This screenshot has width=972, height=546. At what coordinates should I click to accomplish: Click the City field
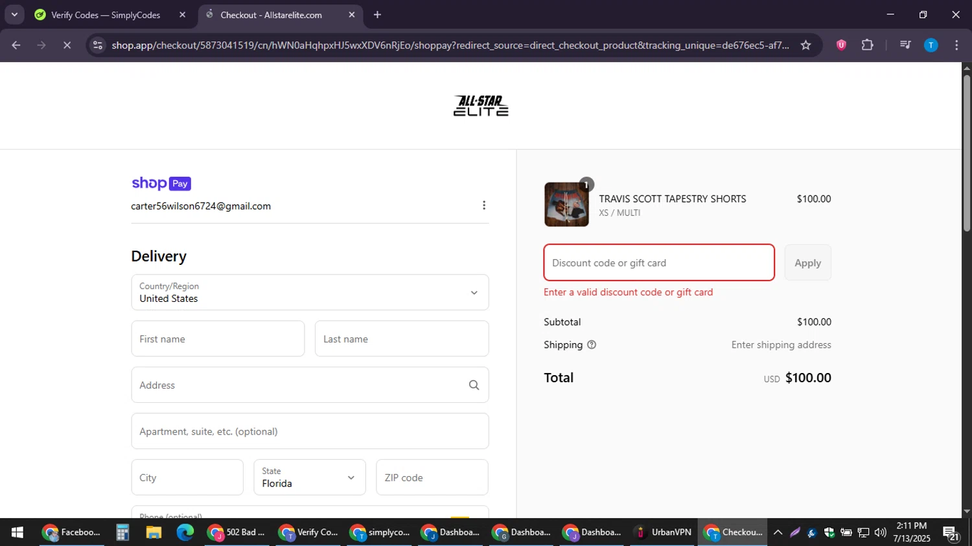pos(187,477)
